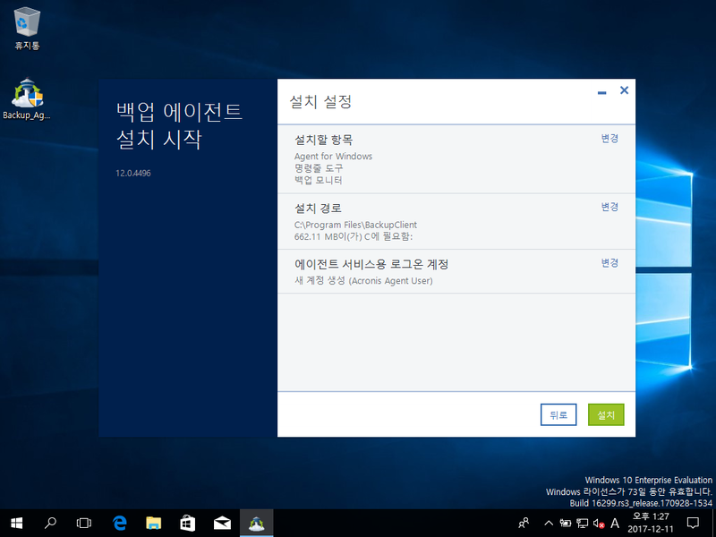Screen dimensions: 716x537
Task: Click the path 'C:\Program Files\BackupClient'
Action: click(355, 225)
